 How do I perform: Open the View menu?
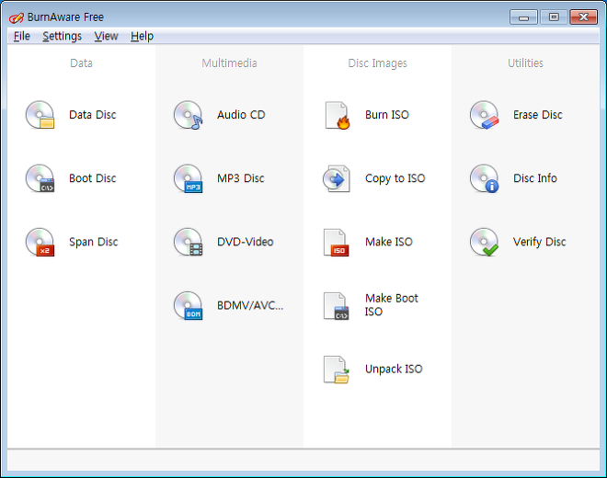pyautogui.click(x=106, y=36)
